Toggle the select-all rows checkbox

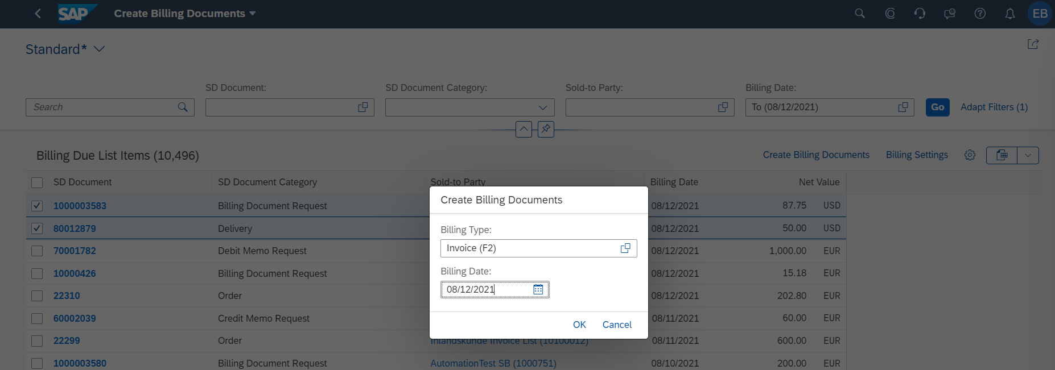[x=37, y=182]
